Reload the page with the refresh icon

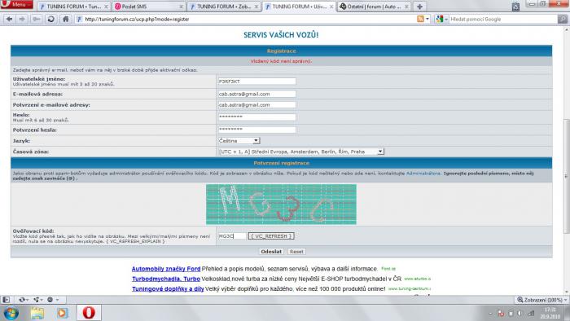point(50,19)
